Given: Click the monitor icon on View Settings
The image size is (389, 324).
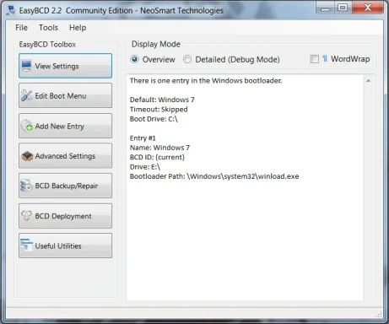Looking at the screenshot, I should [26, 66].
